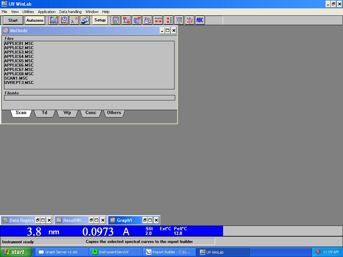The width and height of the screenshot is (343, 257).
Task: Select the ABC text labeling icon
Action: [200, 20]
